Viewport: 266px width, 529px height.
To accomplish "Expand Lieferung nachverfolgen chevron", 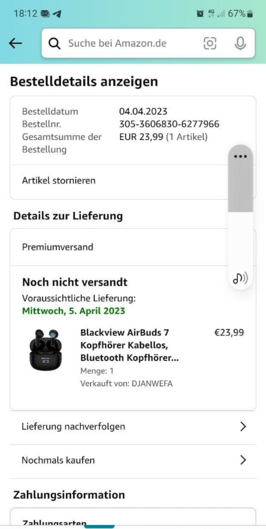I will pos(243,427).
